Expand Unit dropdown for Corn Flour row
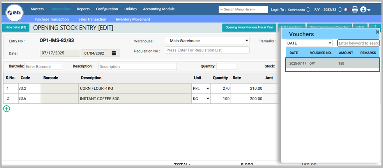 click(201, 88)
